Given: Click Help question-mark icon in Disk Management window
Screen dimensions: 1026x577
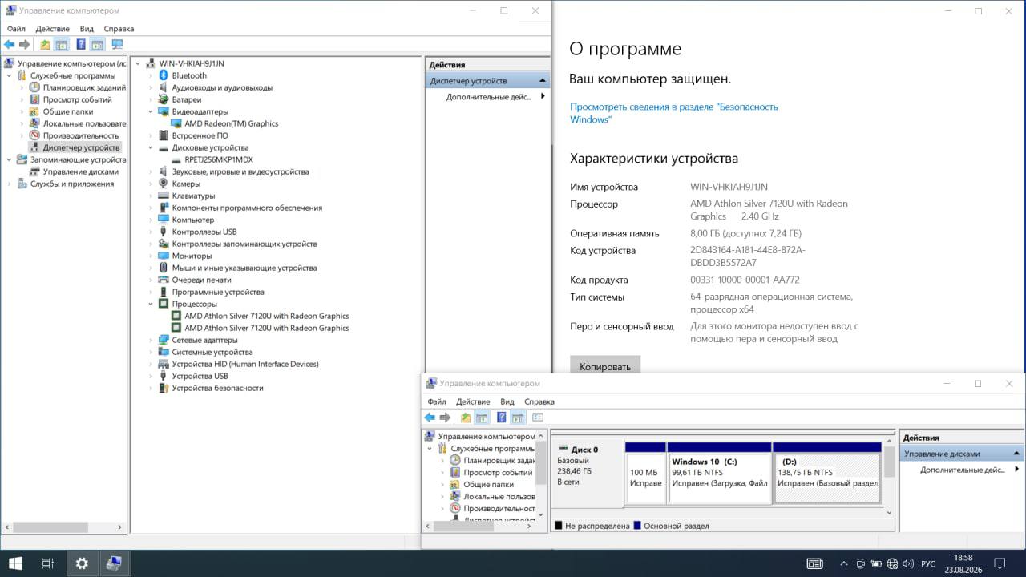Looking at the screenshot, I should point(502,418).
